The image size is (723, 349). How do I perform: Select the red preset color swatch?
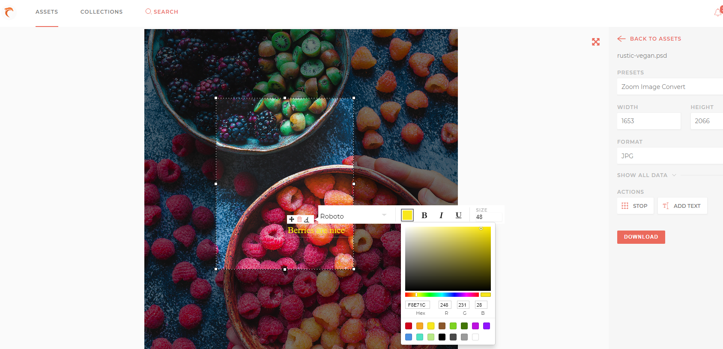[x=409, y=326]
